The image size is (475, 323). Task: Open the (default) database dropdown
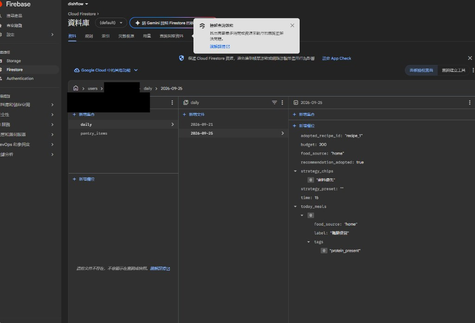[111, 23]
